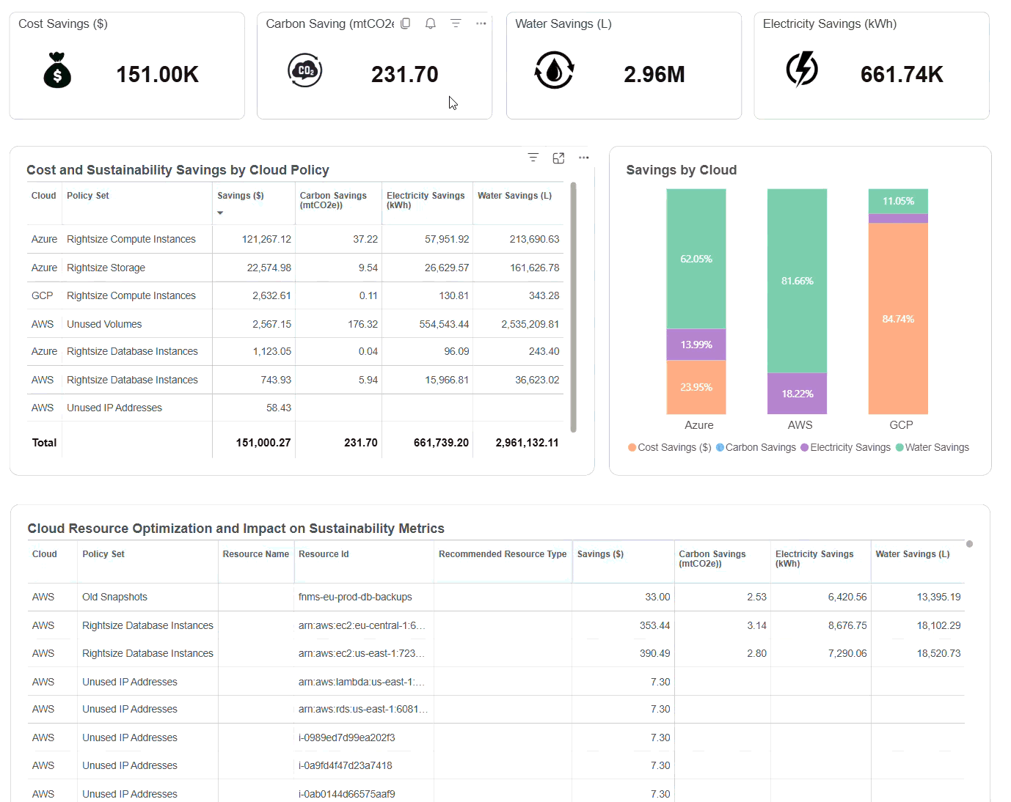The width and height of the screenshot is (1011, 802).
Task: Select Azure 13.99% electricity bar segment
Action: [x=696, y=345]
